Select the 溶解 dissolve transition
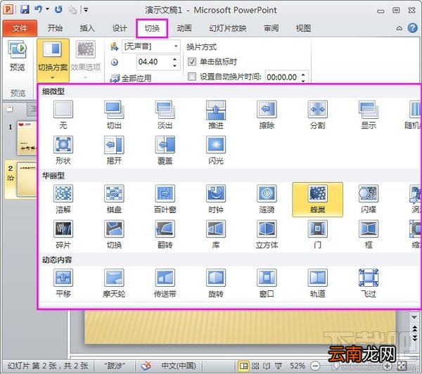 [x=63, y=199]
